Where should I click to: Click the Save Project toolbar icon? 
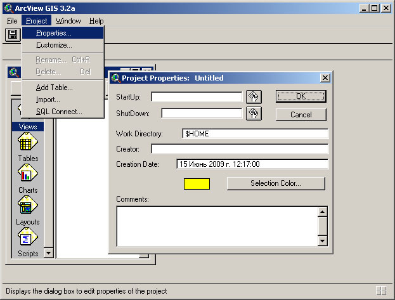coord(13,34)
